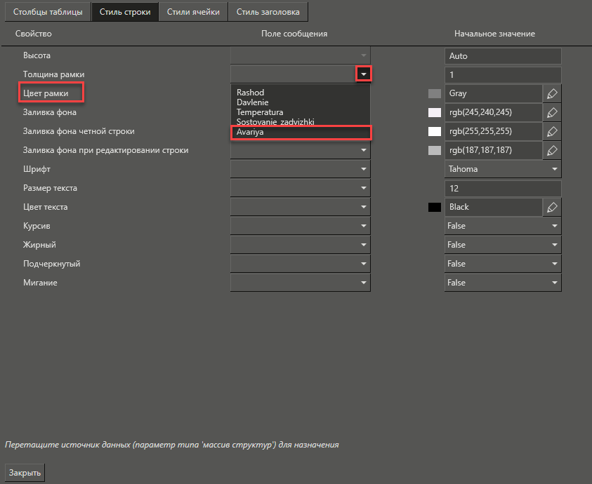Open the "Курсив" message field dropdown
Viewport: 592px width, 484px height.
click(363, 225)
